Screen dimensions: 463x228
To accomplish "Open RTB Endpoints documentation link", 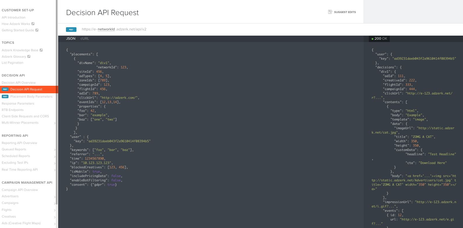I will (x=13, y=110).
